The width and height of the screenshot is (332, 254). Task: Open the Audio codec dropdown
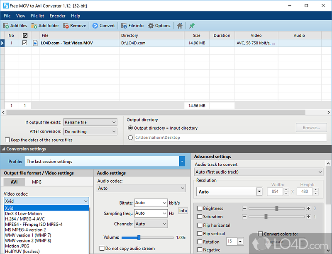(183, 188)
